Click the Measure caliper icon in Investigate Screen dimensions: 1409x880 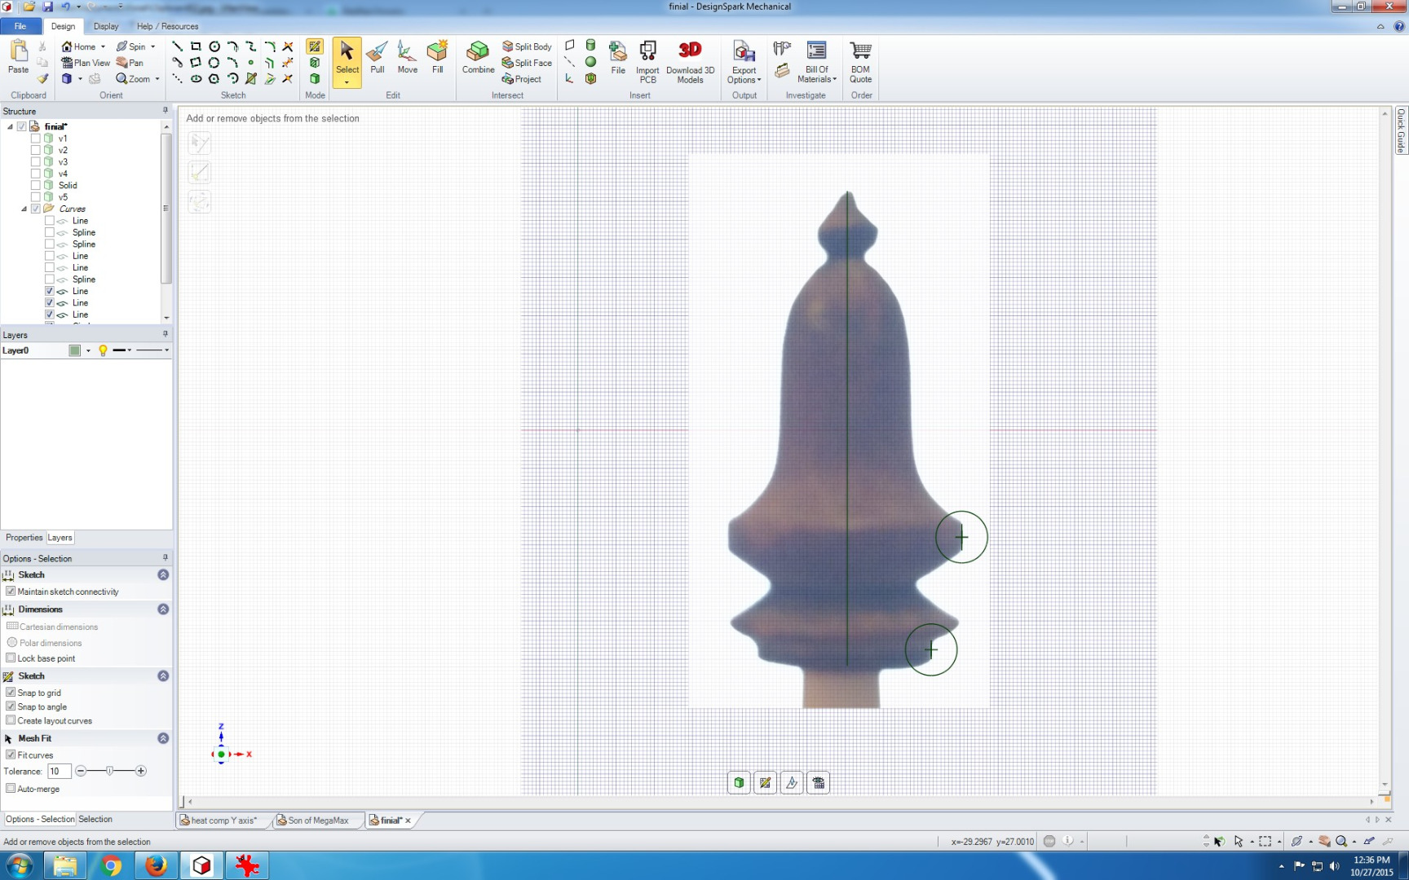tap(782, 49)
